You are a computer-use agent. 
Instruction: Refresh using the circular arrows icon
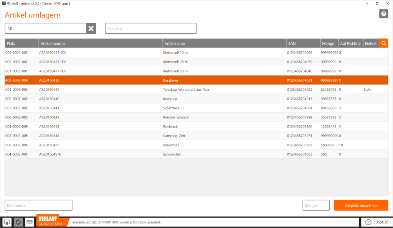pyautogui.click(x=18, y=222)
